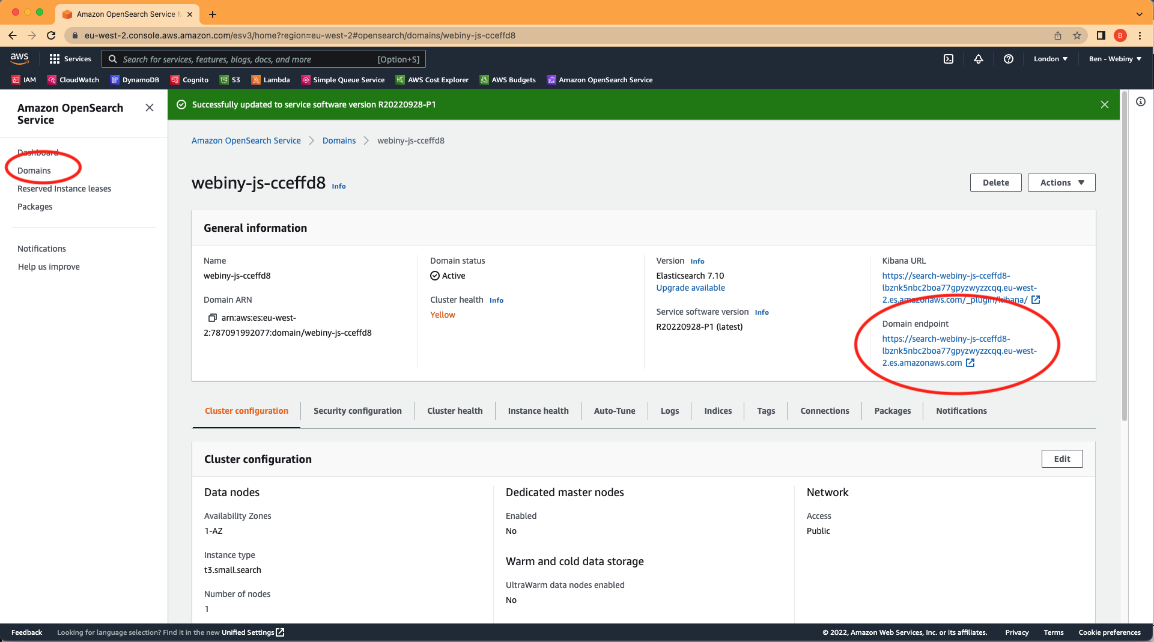Click the AWS logo to go home
The width and height of the screenshot is (1154, 642).
click(x=19, y=58)
